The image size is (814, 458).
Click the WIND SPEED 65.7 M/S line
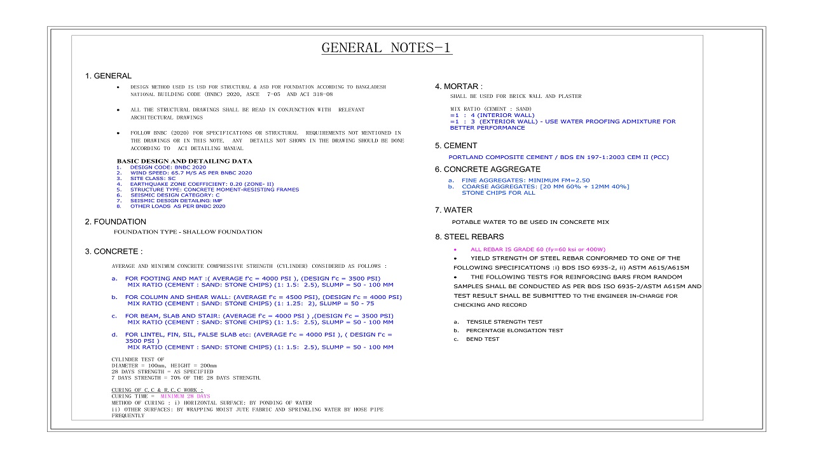[x=191, y=173]
